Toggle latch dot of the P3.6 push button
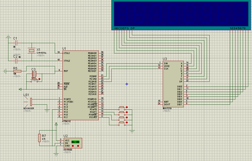 pyautogui.click(x=127, y=118)
